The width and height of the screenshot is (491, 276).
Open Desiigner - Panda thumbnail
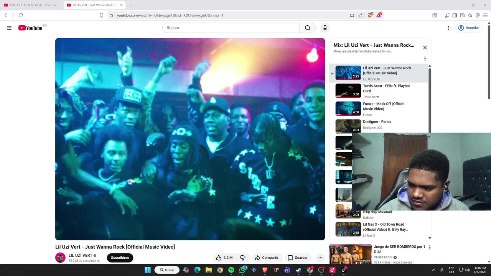[348, 126]
